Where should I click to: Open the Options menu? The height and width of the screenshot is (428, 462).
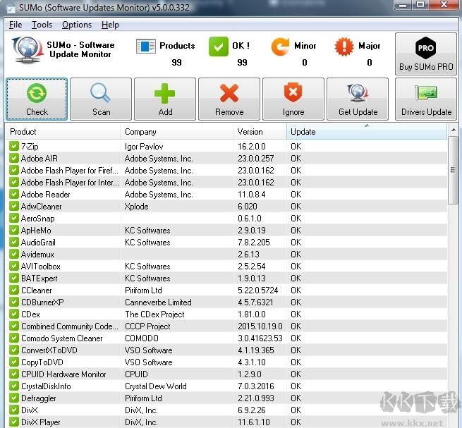[77, 25]
